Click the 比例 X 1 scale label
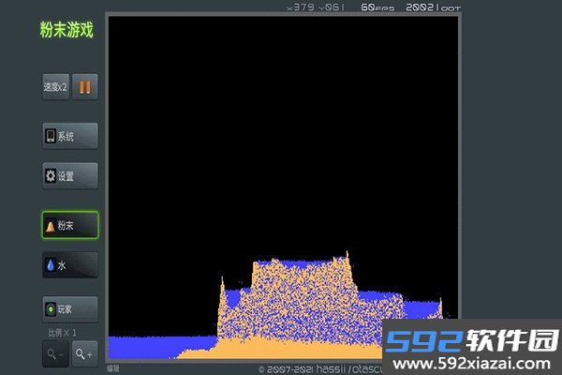The height and width of the screenshot is (375, 562). [63, 333]
